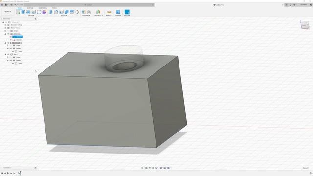Click the Pan hand icon
Image resolution: width=313 pixels, height=176 pixels.
tap(150, 168)
